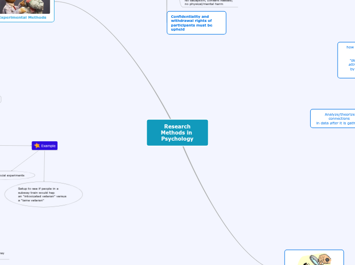Viewport: 355px width, 265px height.
Task: Click the branch text at bottom-left edge
Action: pyautogui.click(x=3, y=253)
